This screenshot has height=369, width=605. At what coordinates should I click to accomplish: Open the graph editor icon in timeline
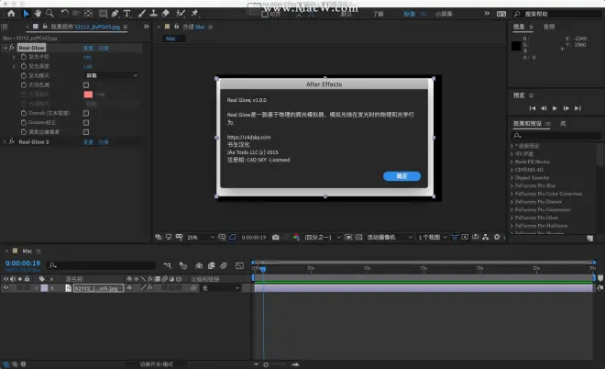tap(239, 265)
